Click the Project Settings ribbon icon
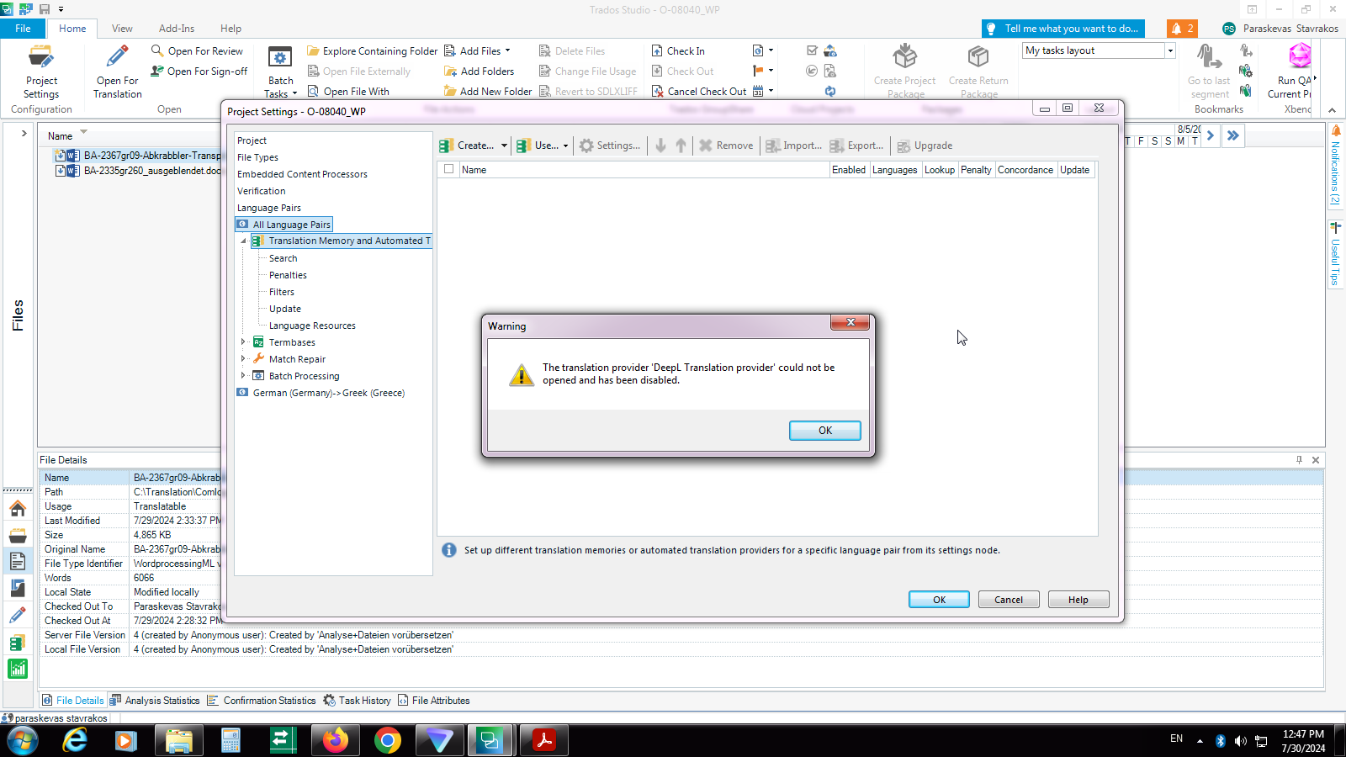This screenshot has height=757, width=1346. point(41,60)
